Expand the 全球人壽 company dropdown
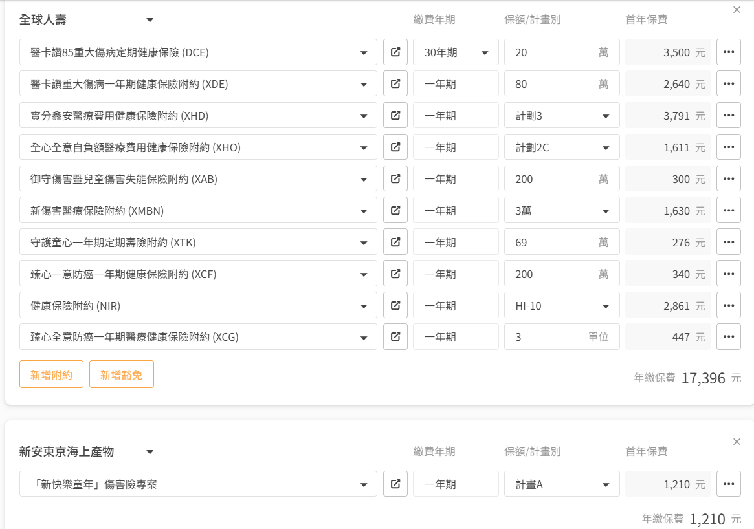Viewport: 754px width, 529px height. click(87, 19)
